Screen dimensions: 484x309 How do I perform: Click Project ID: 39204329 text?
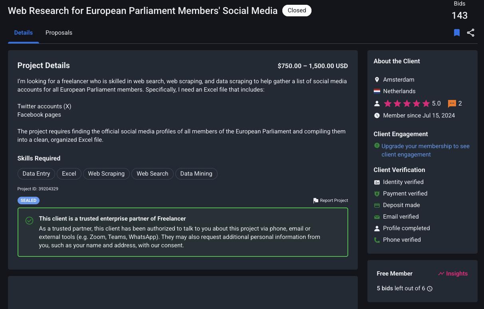click(x=38, y=189)
